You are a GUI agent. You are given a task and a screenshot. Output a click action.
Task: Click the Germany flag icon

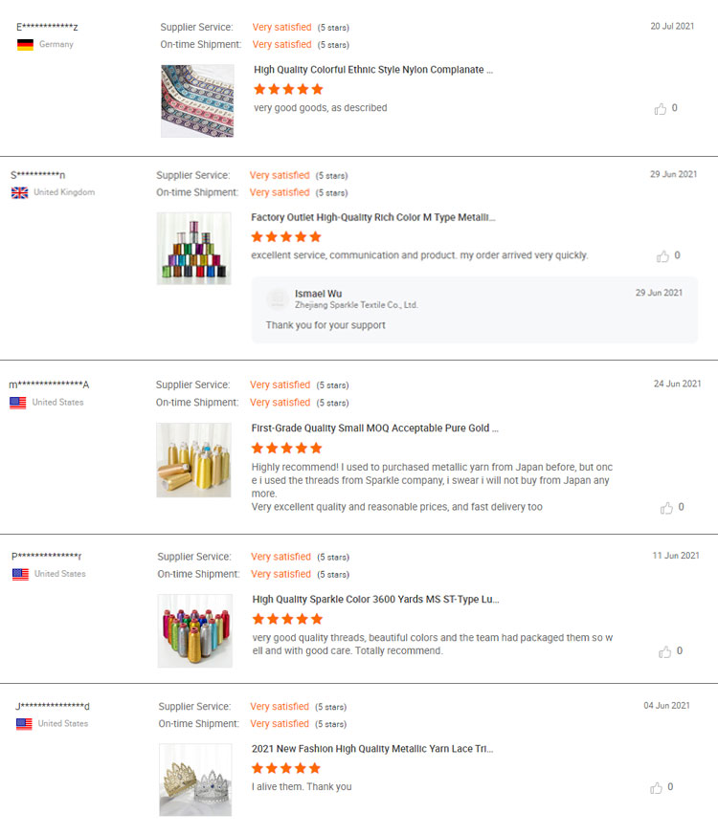click(25, 45)
